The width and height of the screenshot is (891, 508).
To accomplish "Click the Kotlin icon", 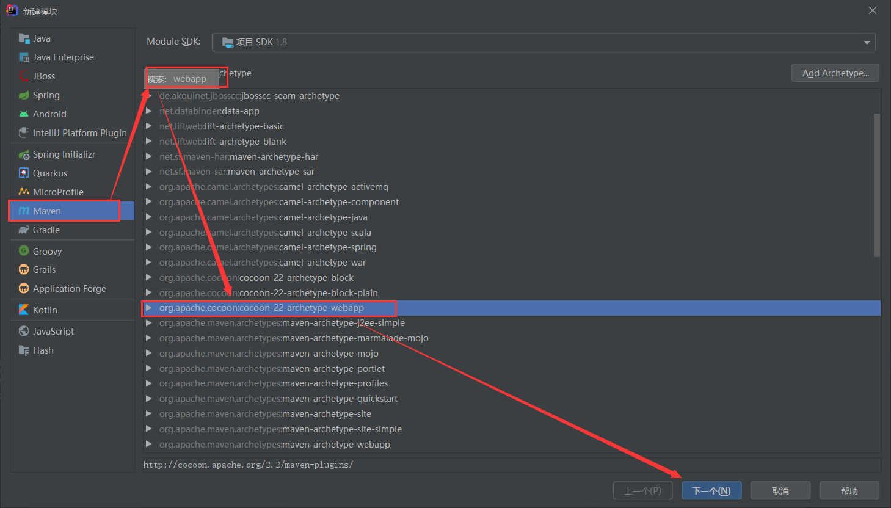I will coord(24,310).
